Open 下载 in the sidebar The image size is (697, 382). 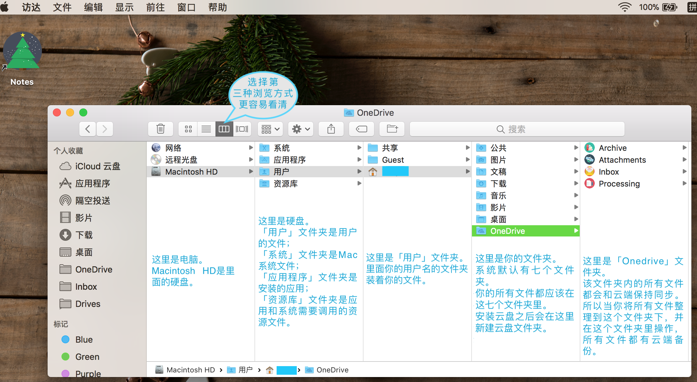pyautogui.click(x=76, y=235)
